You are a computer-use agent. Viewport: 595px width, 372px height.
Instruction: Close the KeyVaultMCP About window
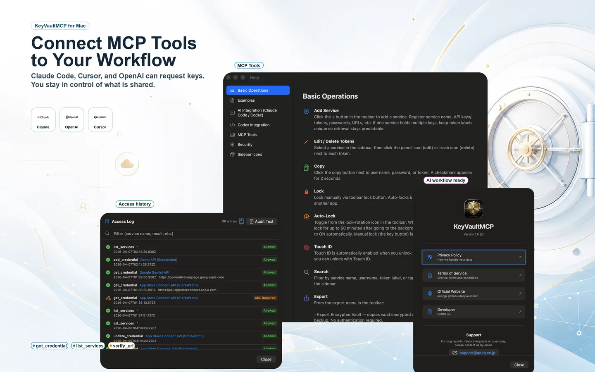coord(519,365)
